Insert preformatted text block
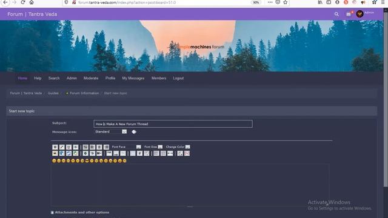 (x=85, y=147)
